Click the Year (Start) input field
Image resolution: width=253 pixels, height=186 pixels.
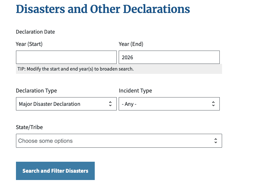[66, 57]
